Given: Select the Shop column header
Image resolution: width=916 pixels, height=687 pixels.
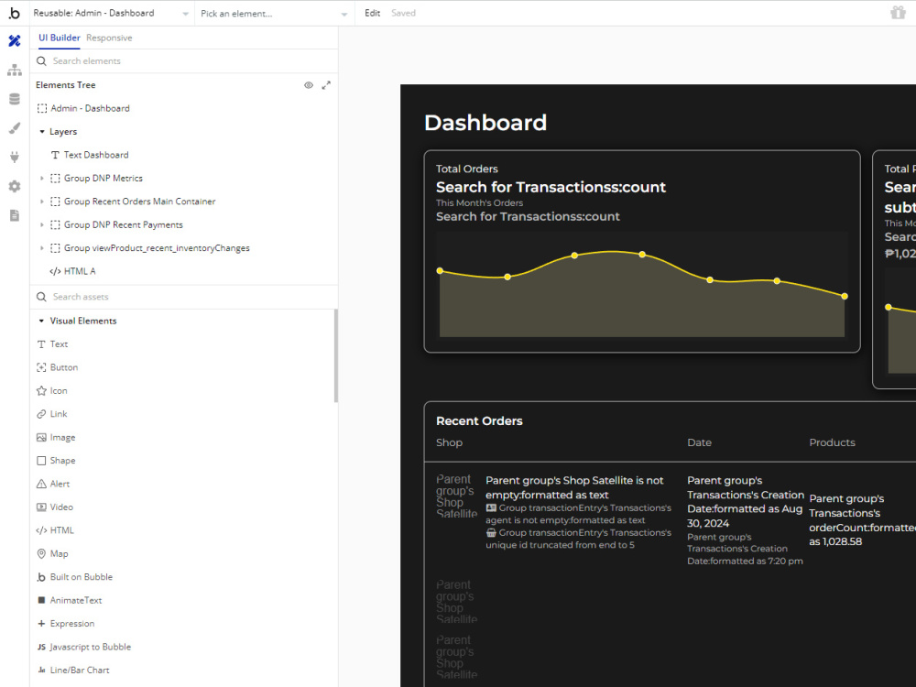Looking at the screenshot, I should [x=449, y=442].
